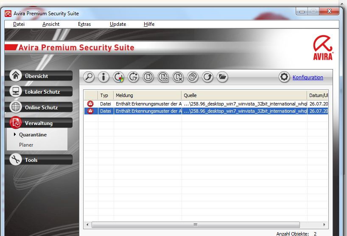The image size is (347, 236).
Task: Click the Tools wrench icon
Action: point(16,159)
